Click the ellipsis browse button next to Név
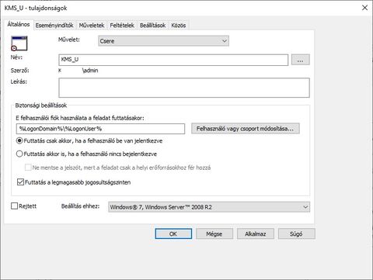The width and height of the screenshot is (373, 280). click(x=300, y=60)
